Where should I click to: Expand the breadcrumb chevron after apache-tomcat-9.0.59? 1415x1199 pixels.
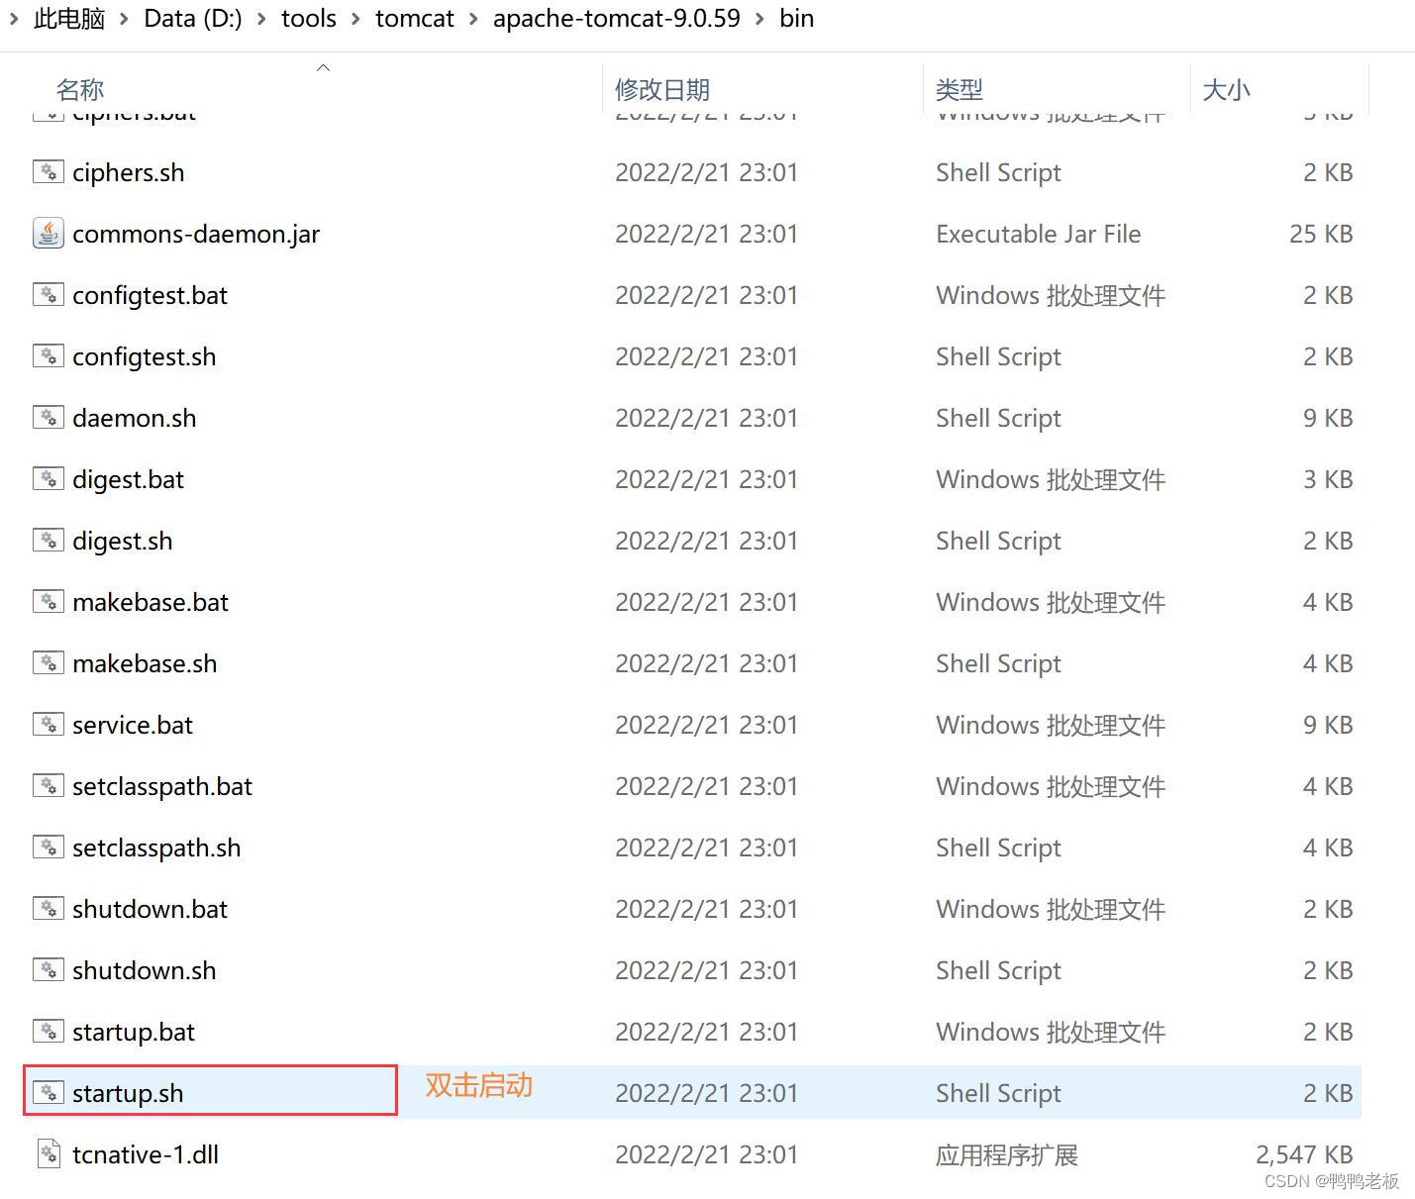coord(758,18)
